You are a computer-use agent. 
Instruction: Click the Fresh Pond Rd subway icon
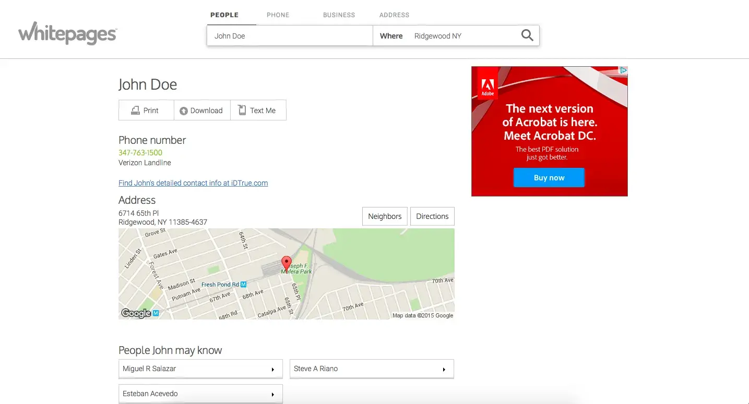(243, 285)
